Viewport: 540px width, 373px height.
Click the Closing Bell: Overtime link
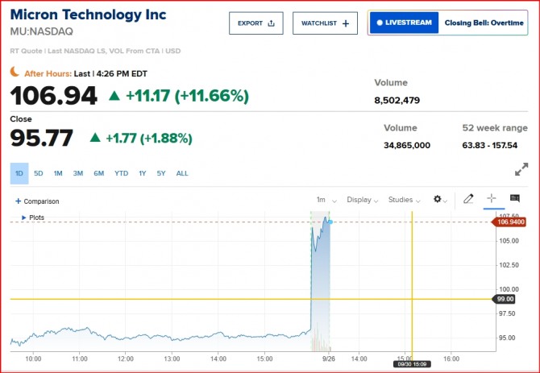485,23
